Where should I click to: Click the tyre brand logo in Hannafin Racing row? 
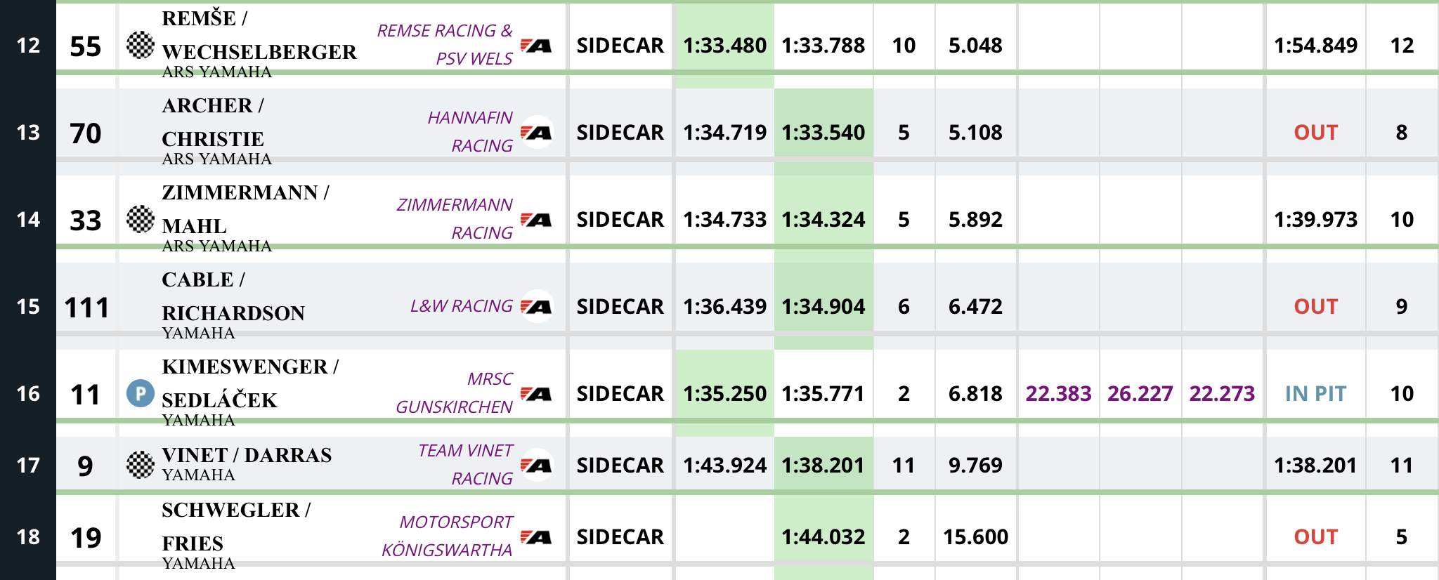click(537, 132)
